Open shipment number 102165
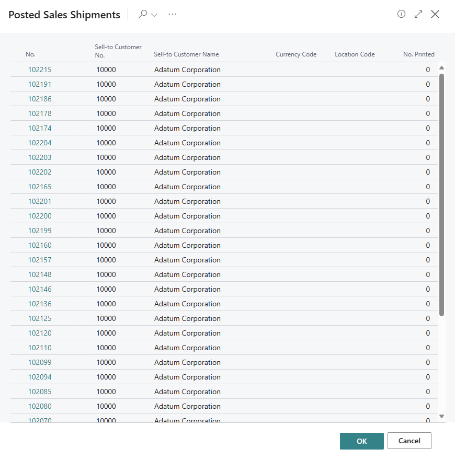The image size is (455, 460). click(40, 187)
